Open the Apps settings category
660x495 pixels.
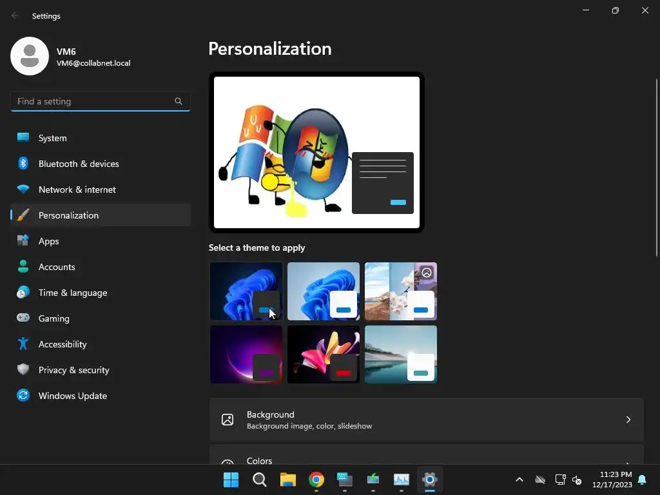(101, 241)
